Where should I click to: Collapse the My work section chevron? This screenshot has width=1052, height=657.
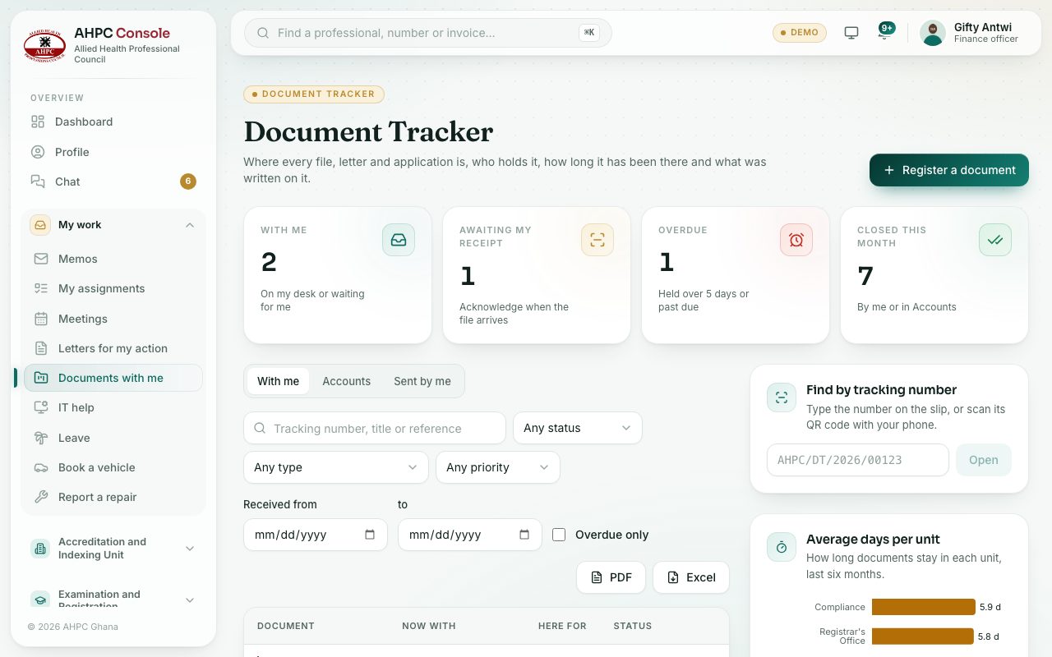tap(190, 225)
